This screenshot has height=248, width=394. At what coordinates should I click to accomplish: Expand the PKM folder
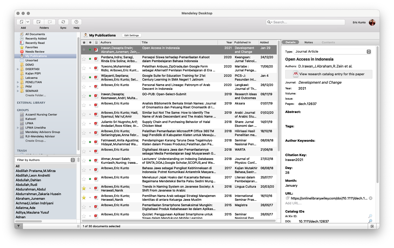coord(18,87)
